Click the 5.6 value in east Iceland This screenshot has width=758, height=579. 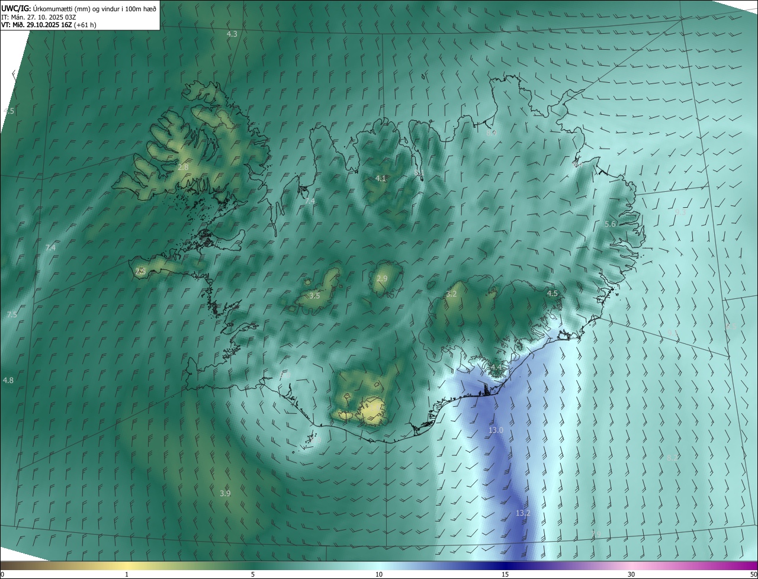tap(611, 224)
